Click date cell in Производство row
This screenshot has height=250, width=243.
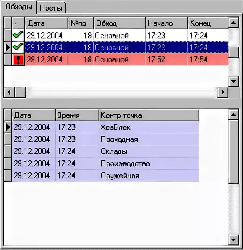[34, 164]
